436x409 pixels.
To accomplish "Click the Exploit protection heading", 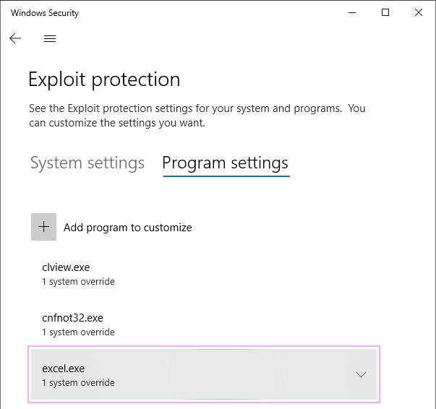I will [x=104, y=79].
